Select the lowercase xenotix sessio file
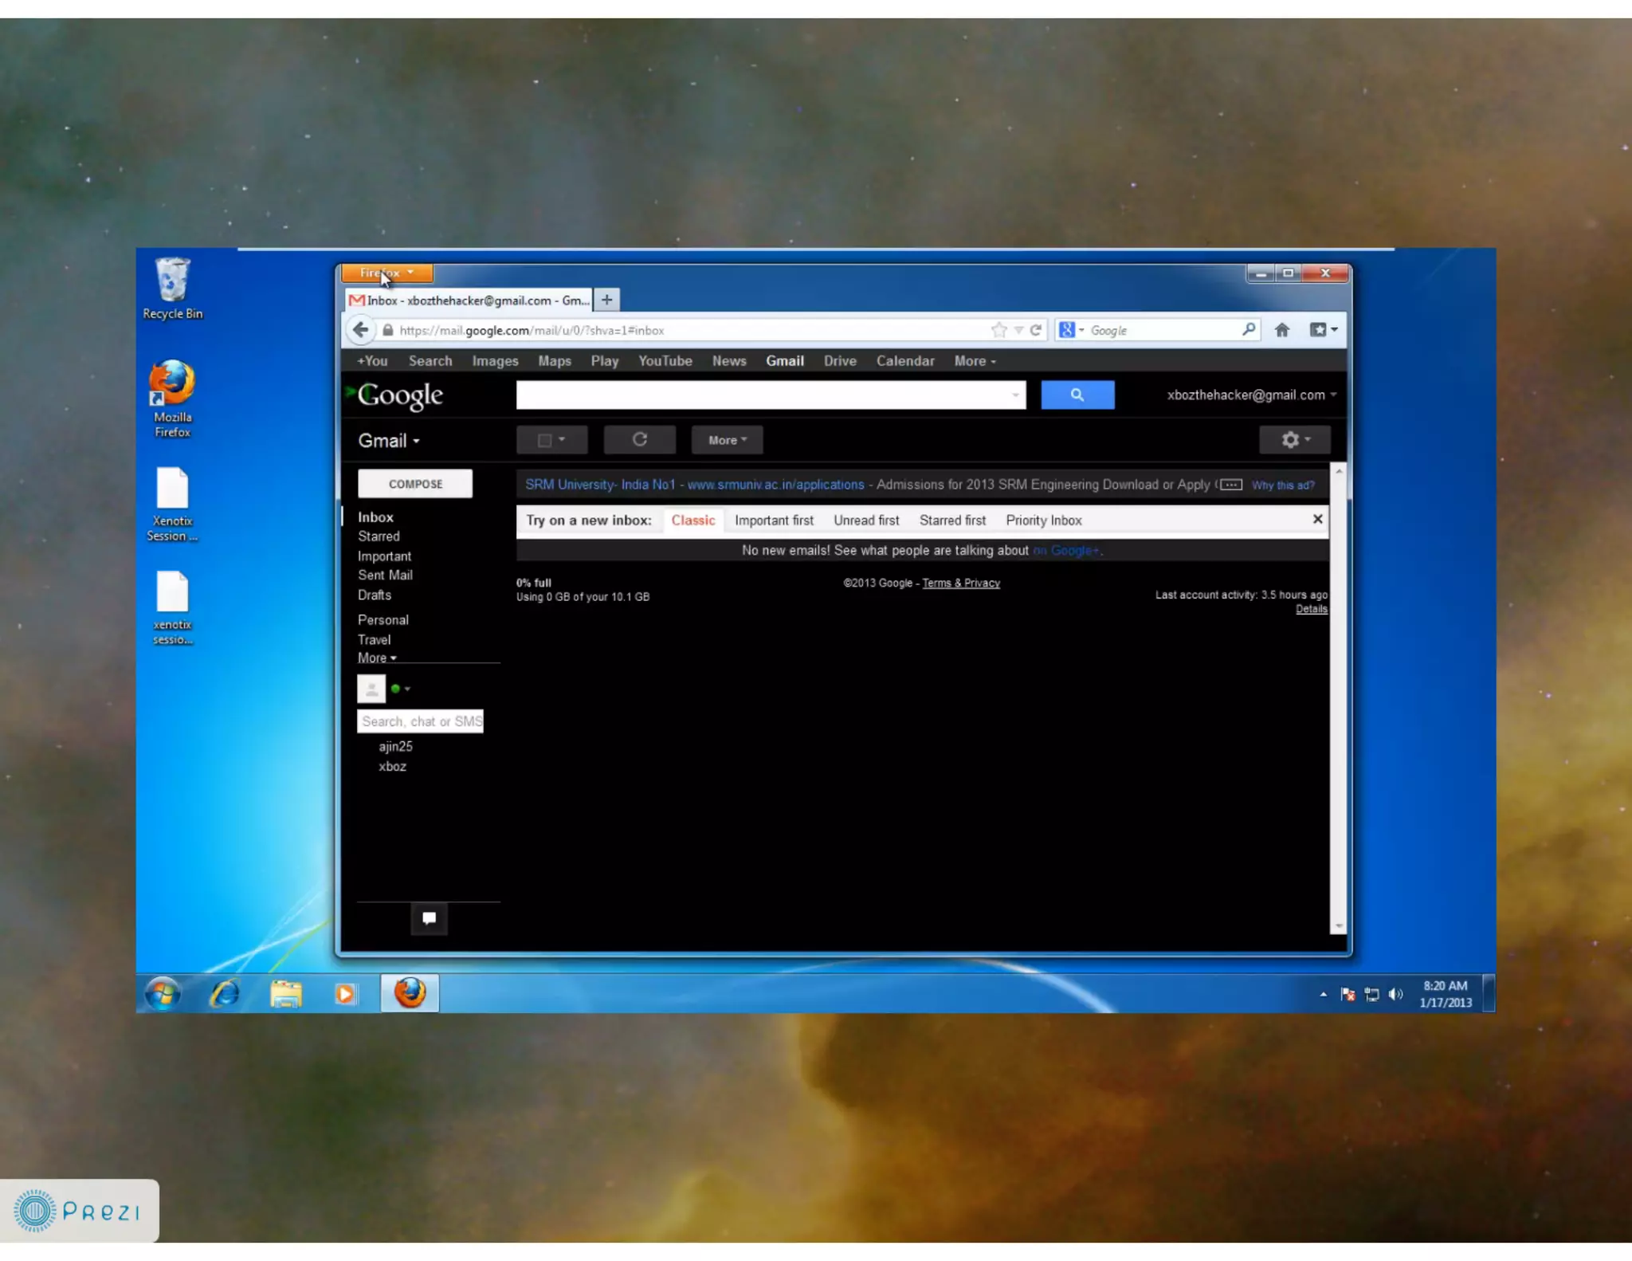Screen dimensions: 1632x1261 coord(172,607)
